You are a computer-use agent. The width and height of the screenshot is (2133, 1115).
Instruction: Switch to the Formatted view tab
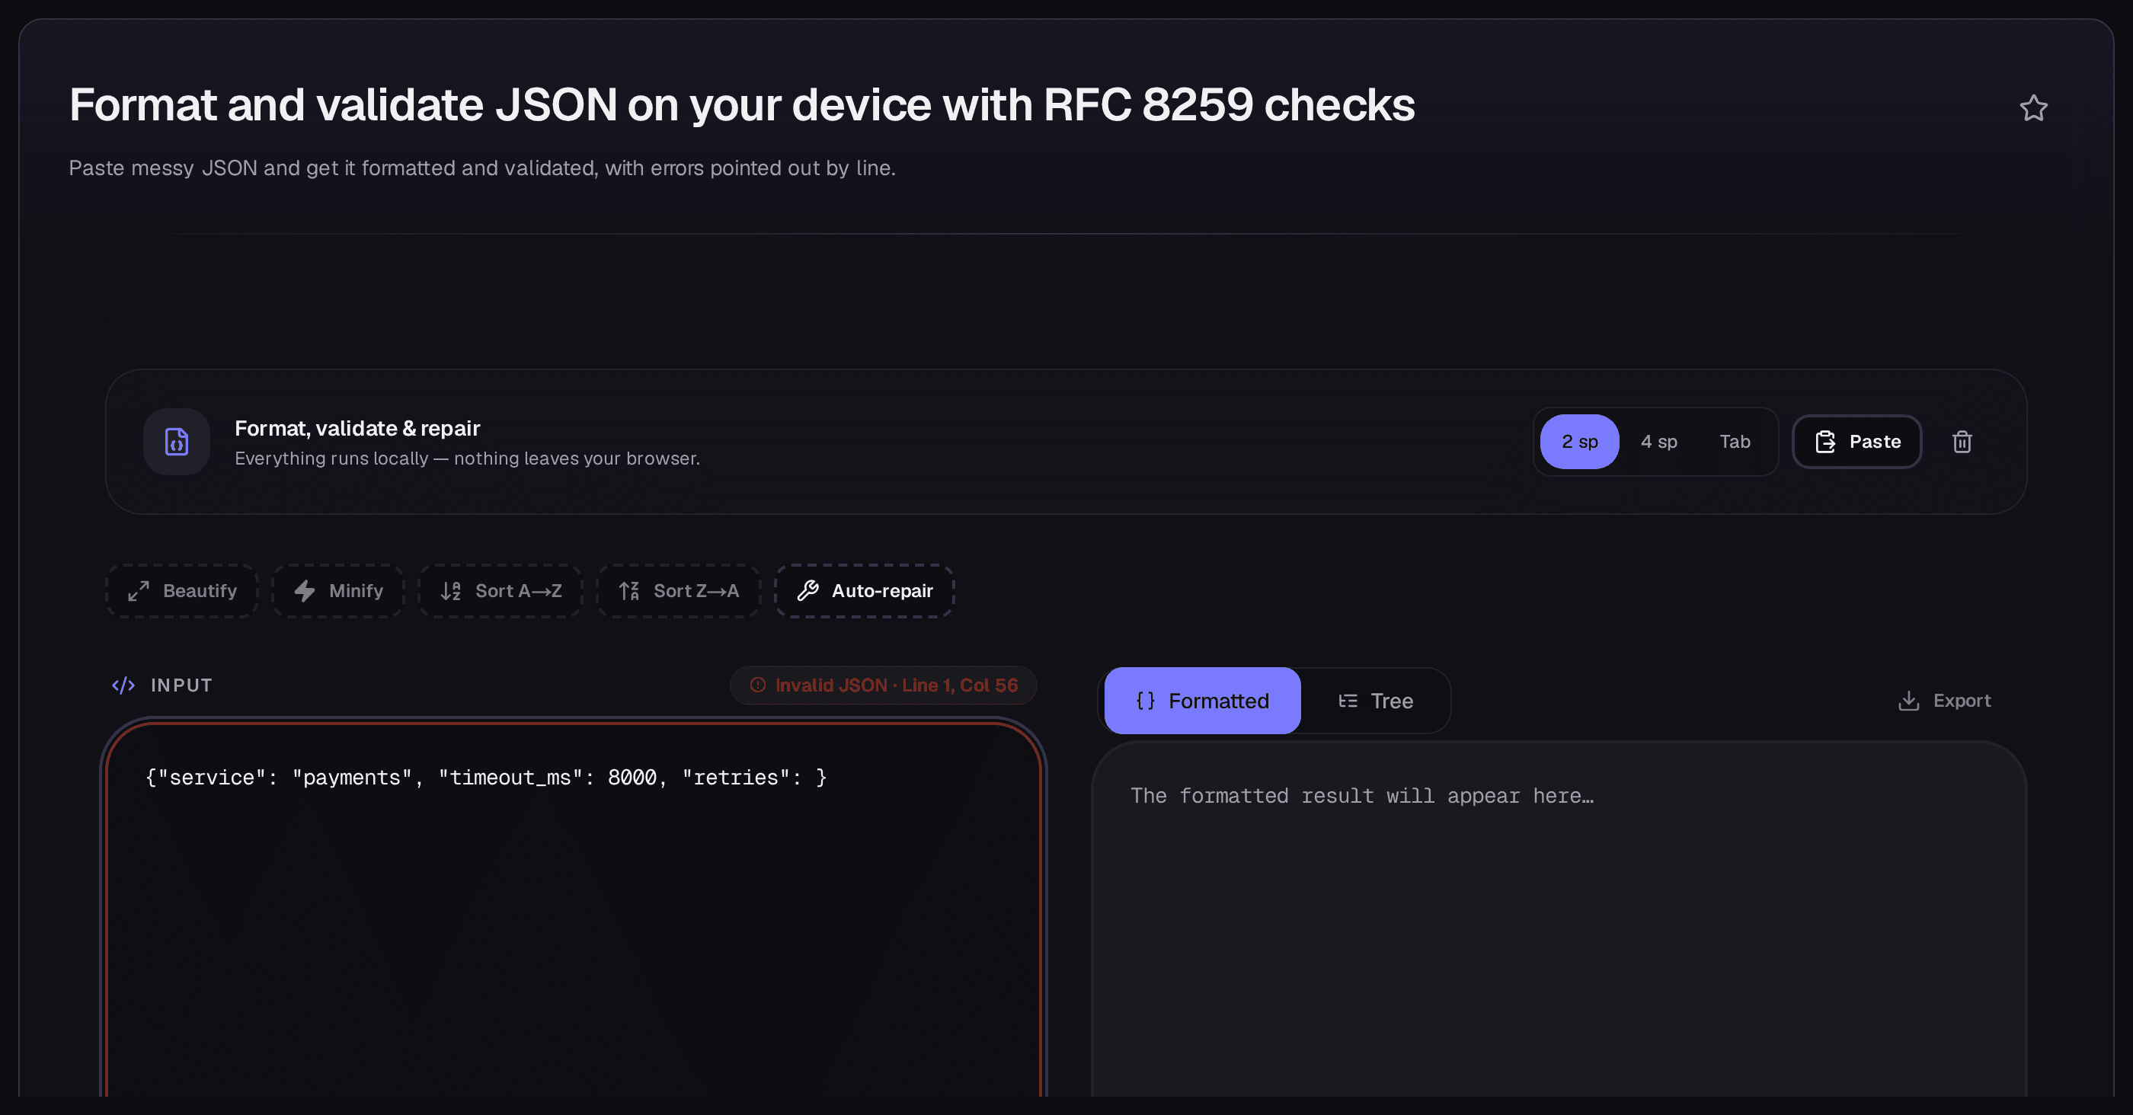pos(1202,700)
